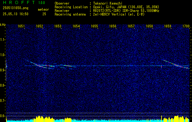The width and height of the screenshot is (192, 122).
Task: Click the 1.0 kHz axis label
Action: 2,55
